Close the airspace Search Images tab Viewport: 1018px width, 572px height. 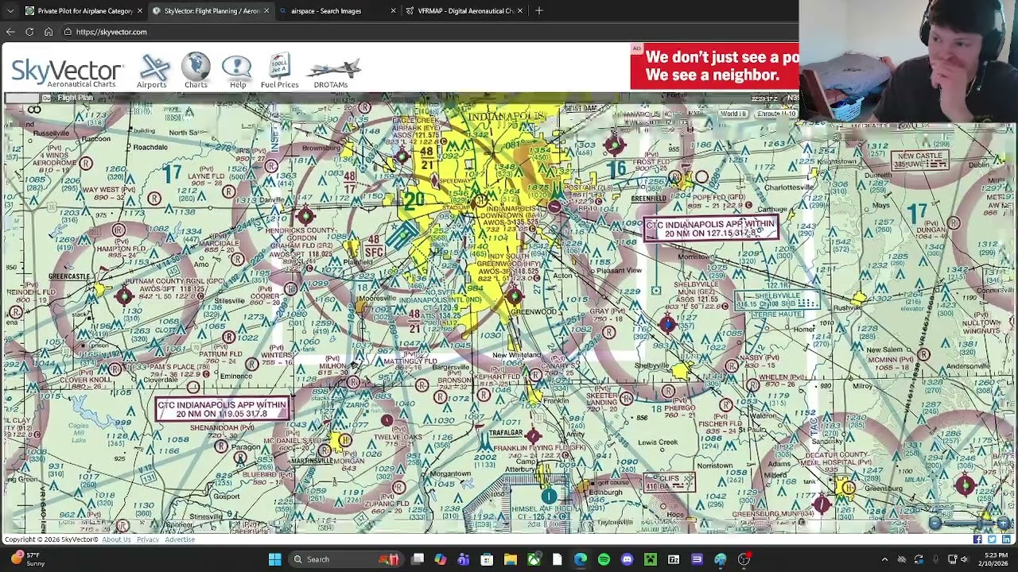[393, 11]
